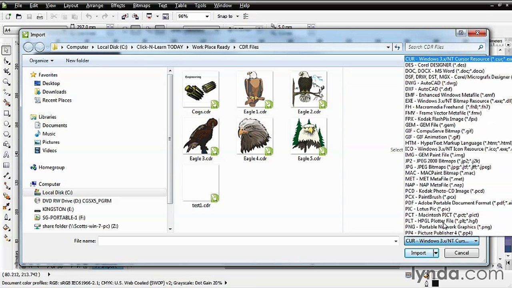Viewport: 512px width, 288px height.
Task: Open the Layout menu
Action: tap(71, 5)
